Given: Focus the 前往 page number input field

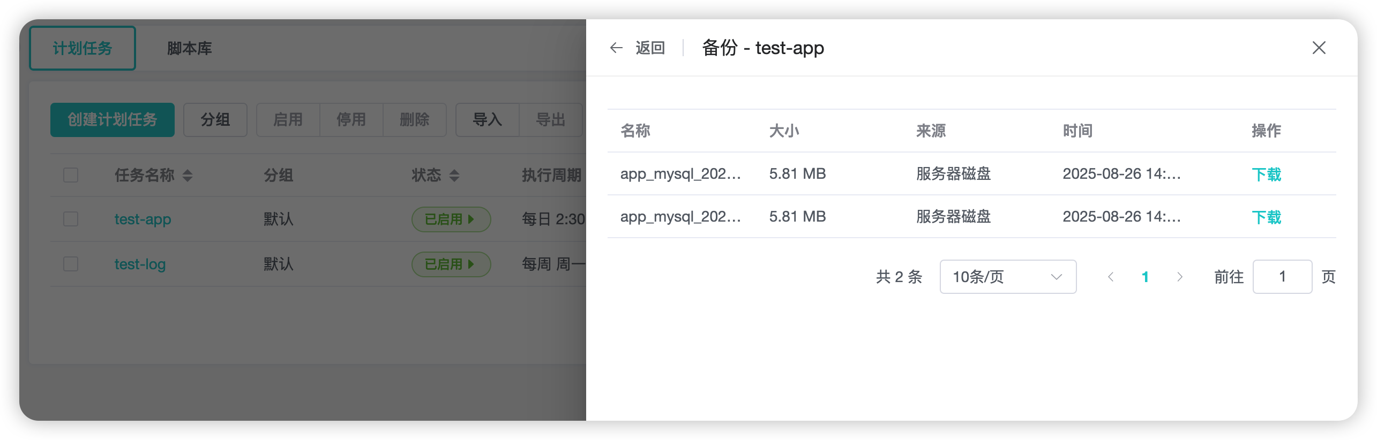Looking at the screenshot, I should pos(1282,277).
